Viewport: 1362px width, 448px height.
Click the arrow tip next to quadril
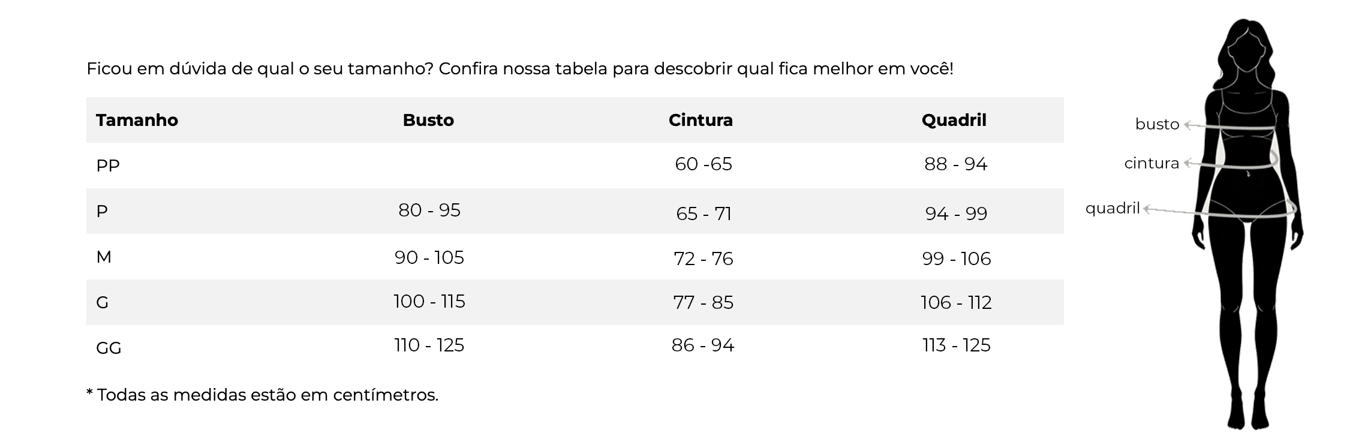tap(1146, 209)
